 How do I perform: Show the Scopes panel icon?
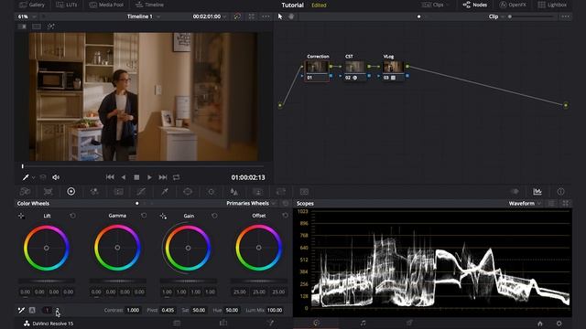click(537, 191)
